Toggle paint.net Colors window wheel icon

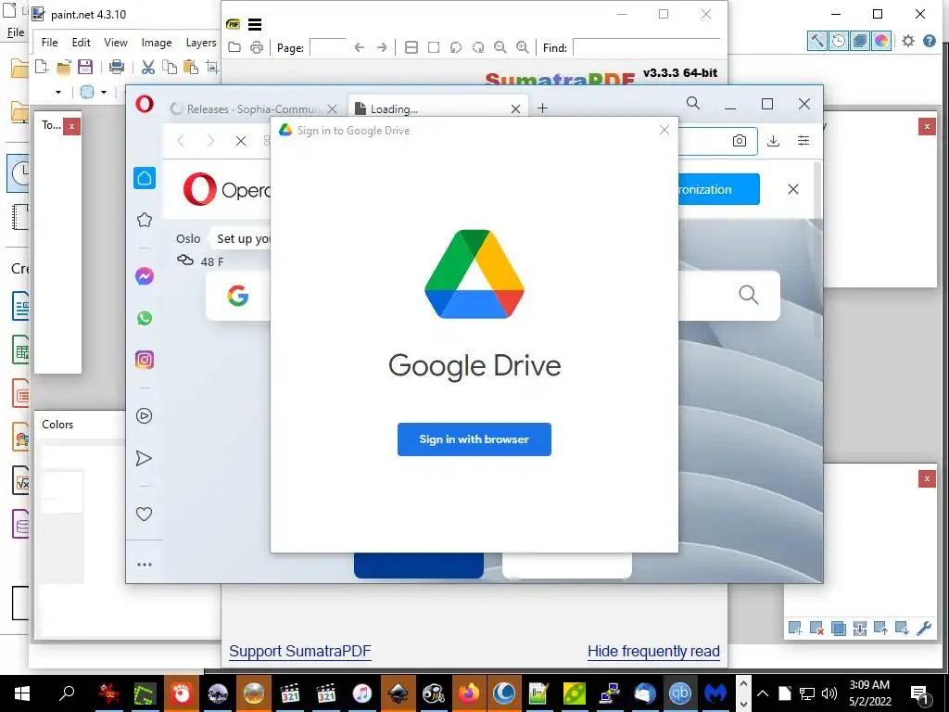[881, 41]
